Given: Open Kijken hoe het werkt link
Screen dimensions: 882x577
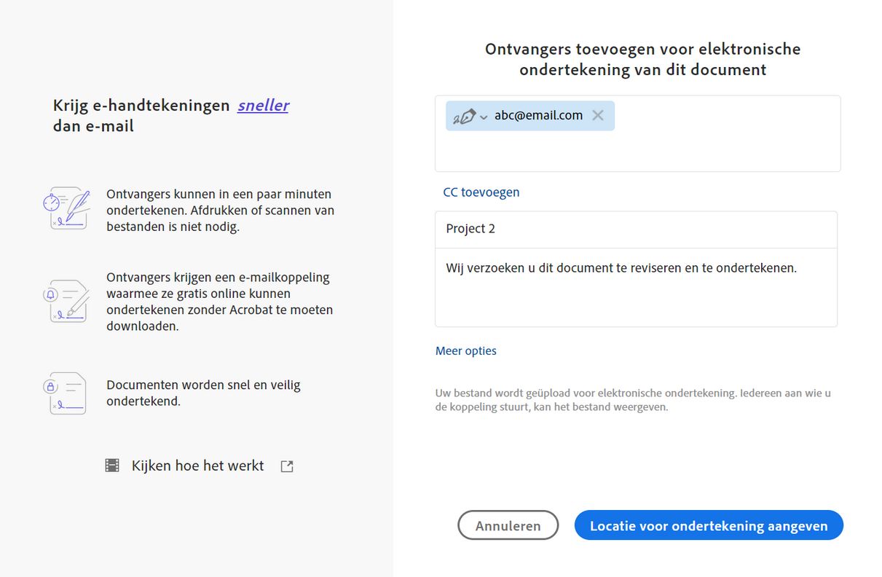Looking at the screenshot, I should click(197, 466).
